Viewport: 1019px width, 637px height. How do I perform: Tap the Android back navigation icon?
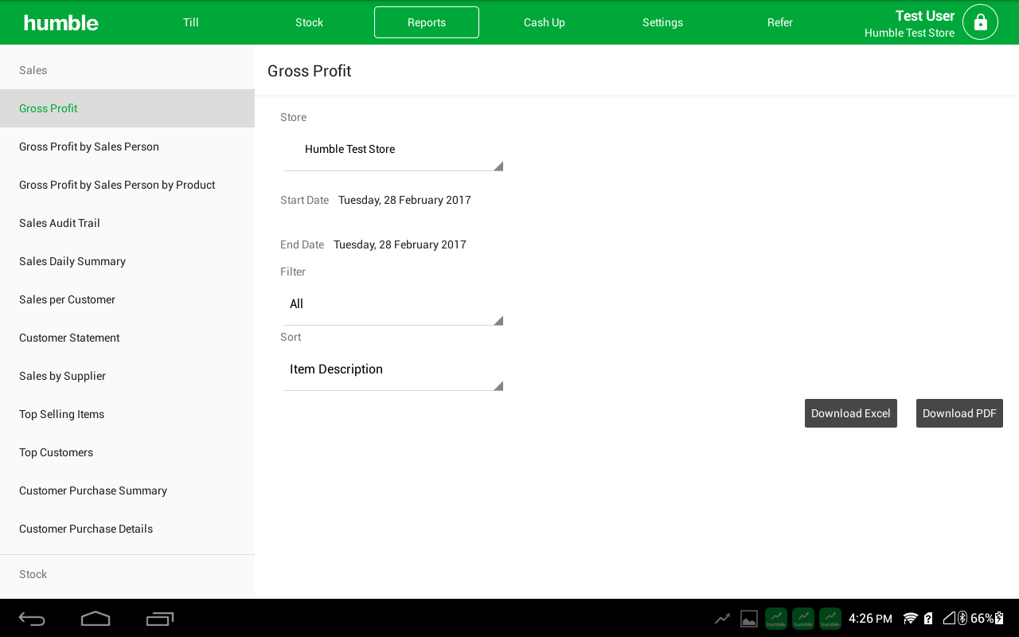tap(33, 619)
